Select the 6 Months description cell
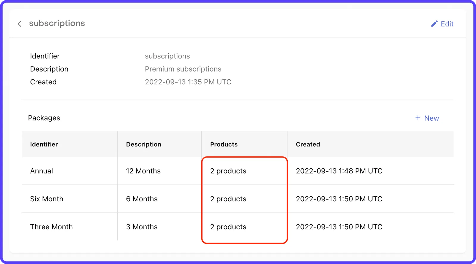476x264 pixels. pyautogui.click(x=142, y=199)
